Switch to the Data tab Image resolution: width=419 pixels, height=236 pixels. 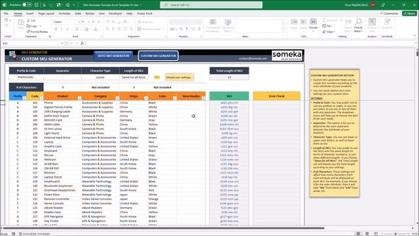pyautogui.click(x=78, y=13)
